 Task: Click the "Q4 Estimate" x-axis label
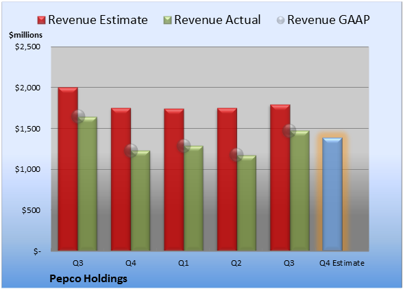pyautogui.click(x=342, y=263)
